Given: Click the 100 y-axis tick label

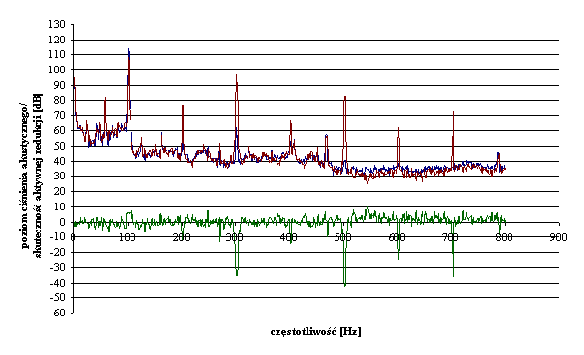Looking at the screenshot, I should [57, 69].
